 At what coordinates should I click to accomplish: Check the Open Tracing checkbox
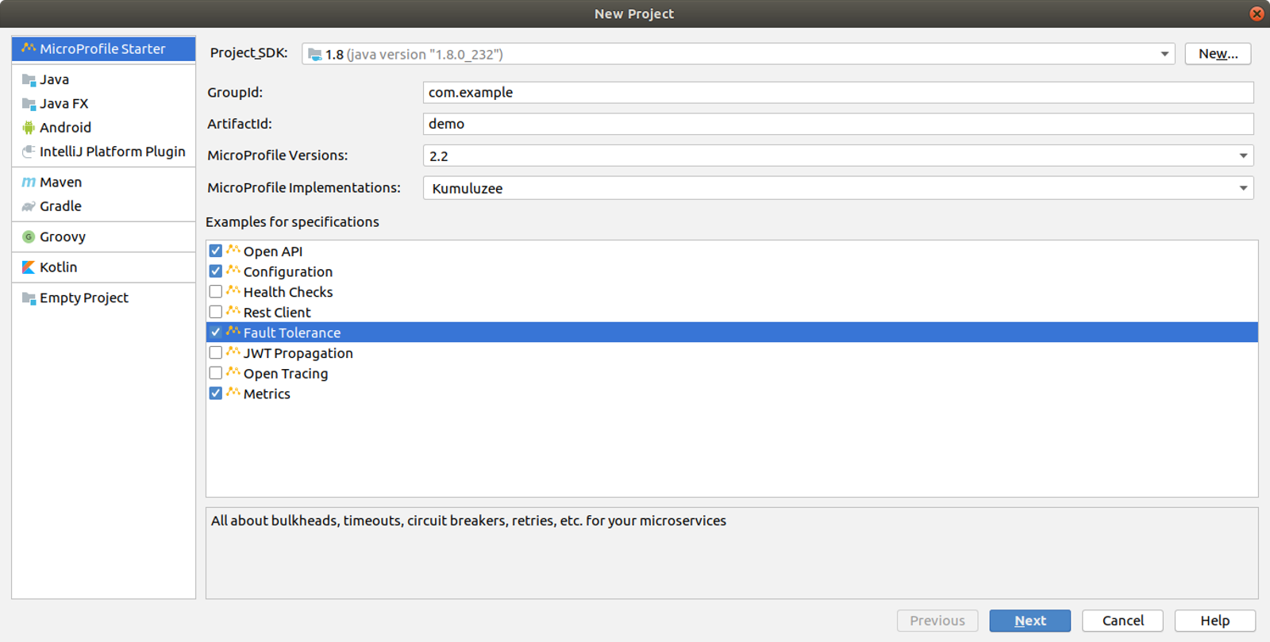(216, 373)
